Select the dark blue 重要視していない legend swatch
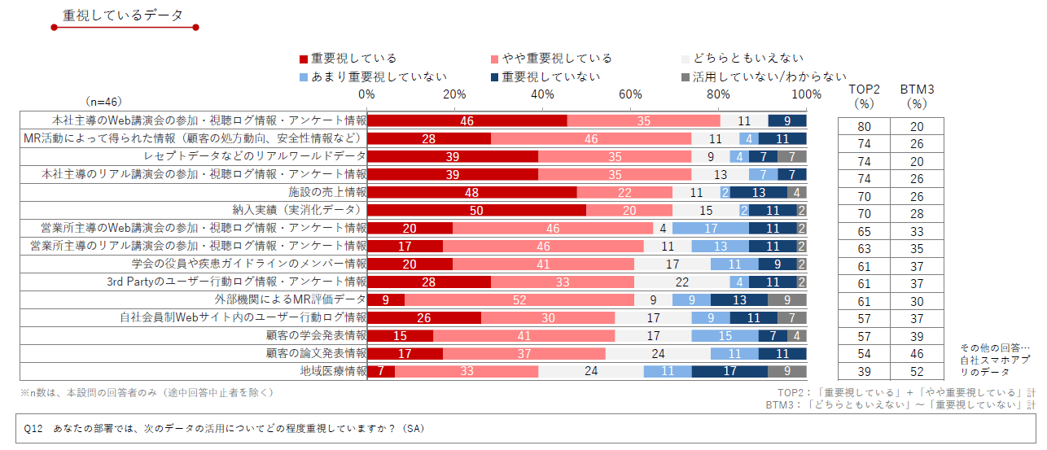The height and width of the screenshot is (450, 1047). [x=495, y=77]
